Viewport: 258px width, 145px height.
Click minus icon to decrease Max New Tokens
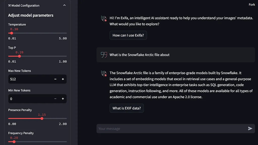pyautogui.click(x=55, y=79)
